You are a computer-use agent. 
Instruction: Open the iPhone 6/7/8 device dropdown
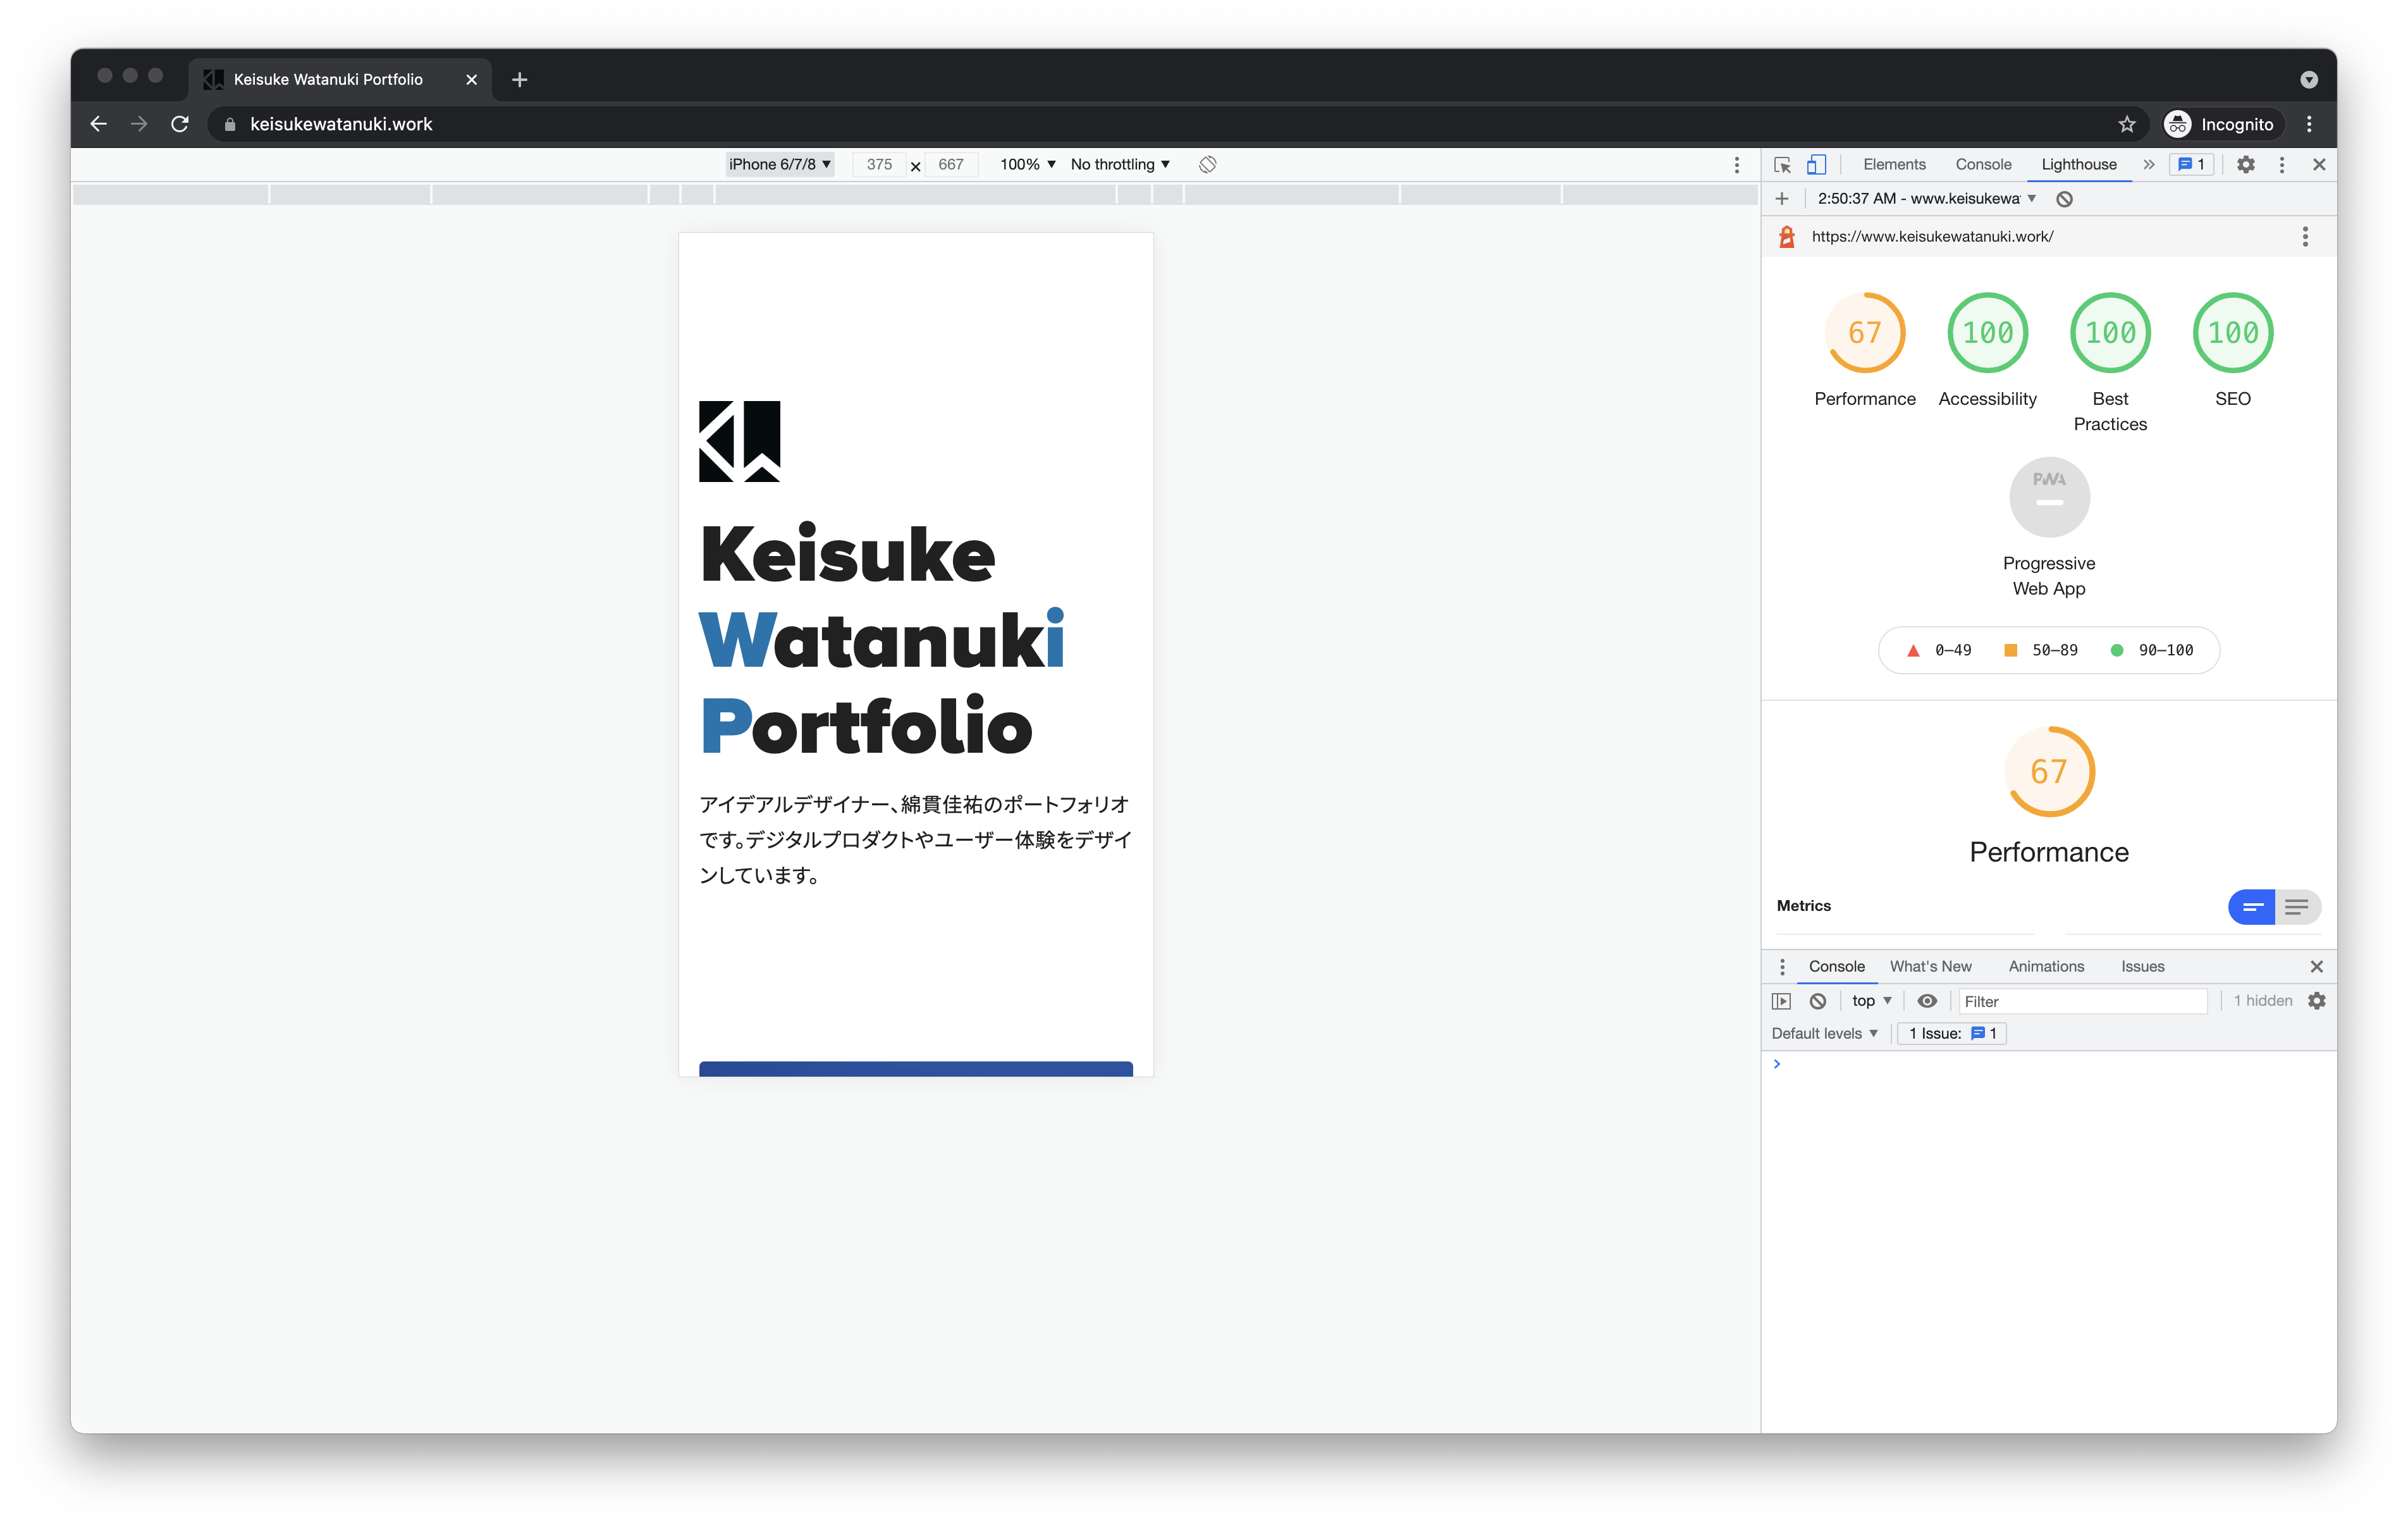[779, 164]
